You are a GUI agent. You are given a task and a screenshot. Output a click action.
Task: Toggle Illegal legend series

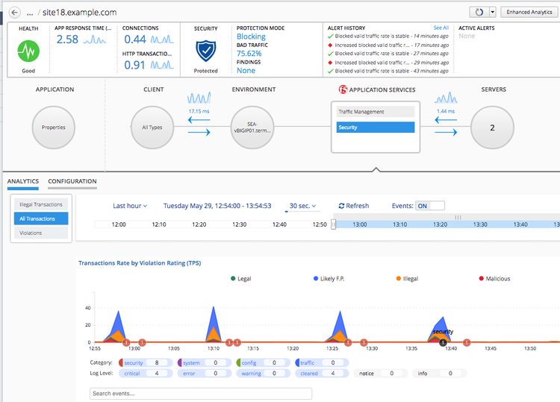[x=407, y=279]
